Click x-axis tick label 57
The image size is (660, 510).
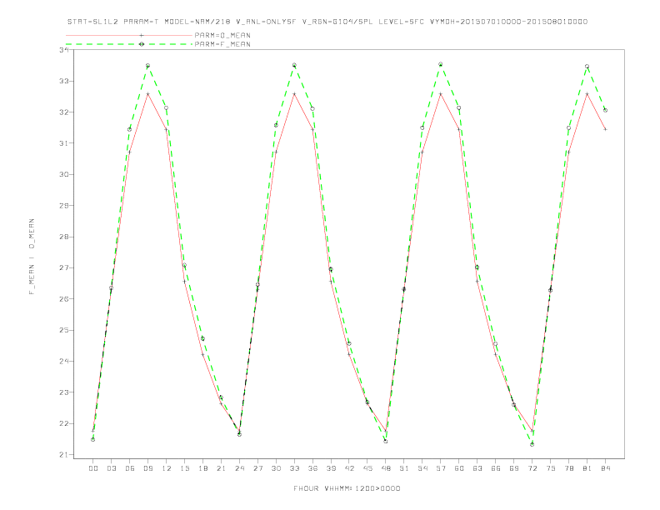click(x=441, y=468)
